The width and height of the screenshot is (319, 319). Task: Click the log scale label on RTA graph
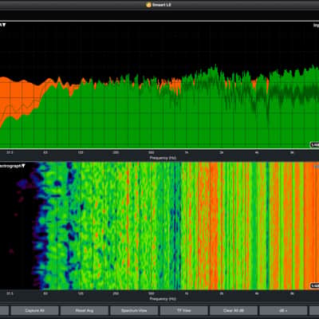click(316, 26)
